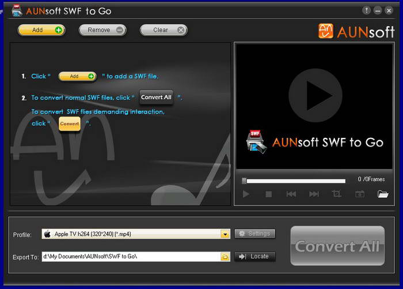Click the AUNsoft logo at top right

[x=356, y=31]
